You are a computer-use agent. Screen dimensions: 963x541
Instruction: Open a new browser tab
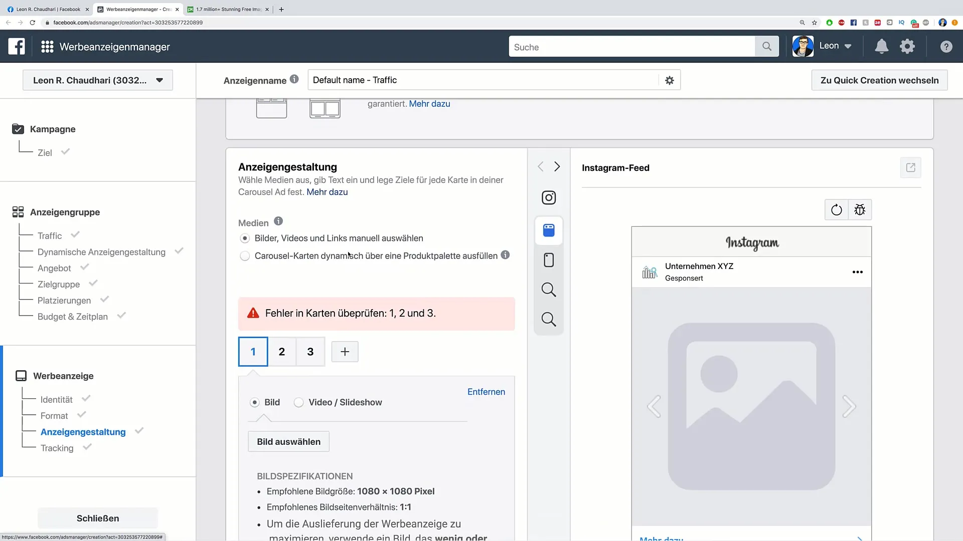[x=281, y=9]
